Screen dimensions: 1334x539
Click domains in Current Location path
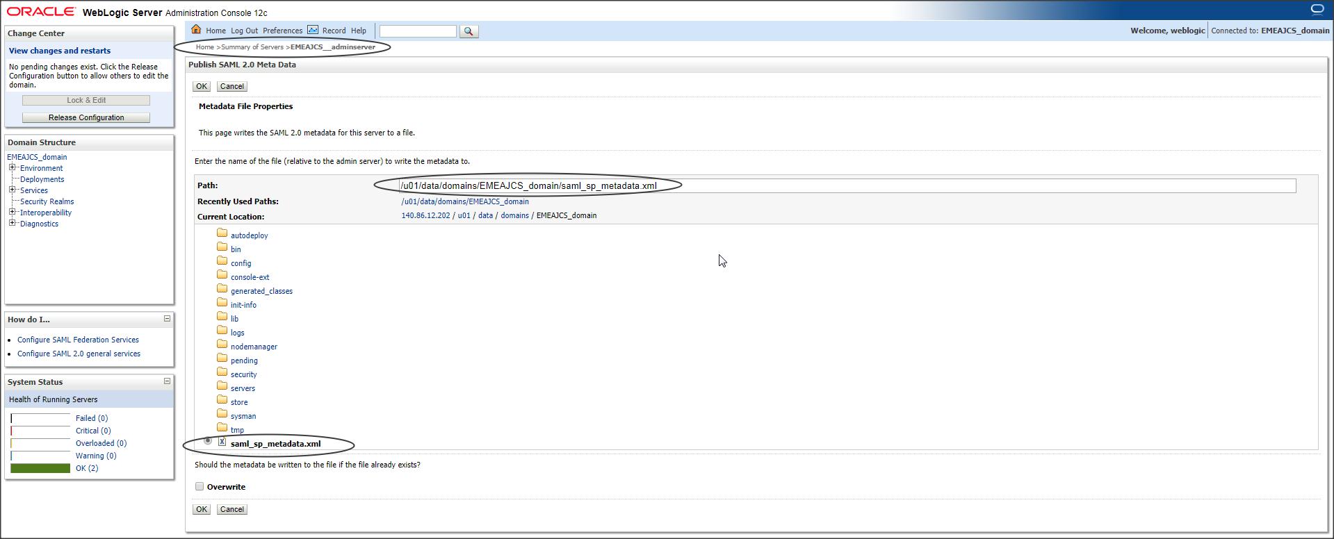click(514, 215)
